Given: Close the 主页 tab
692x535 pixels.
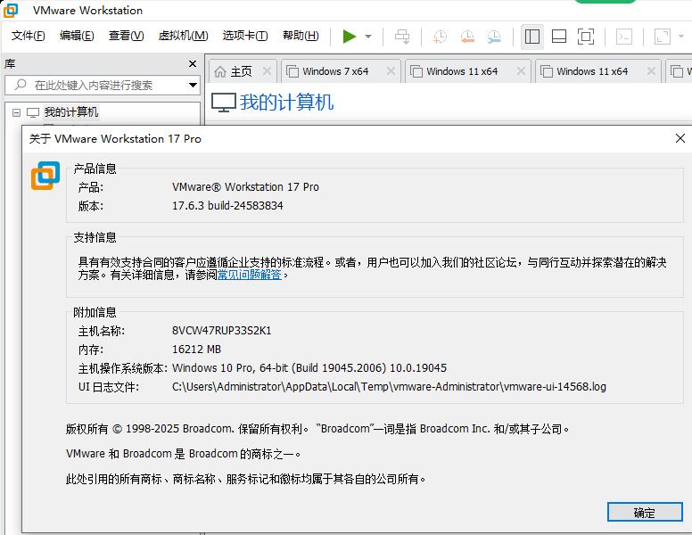Looking at the screenshot, I should tap(267, 70).
